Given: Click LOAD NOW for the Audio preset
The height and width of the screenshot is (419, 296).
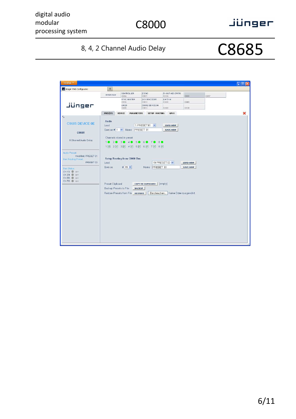Looking at the screenshot, I should (x=171, y=125).
